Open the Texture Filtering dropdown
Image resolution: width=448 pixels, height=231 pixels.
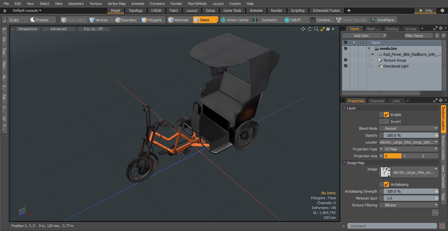point(409,205)
